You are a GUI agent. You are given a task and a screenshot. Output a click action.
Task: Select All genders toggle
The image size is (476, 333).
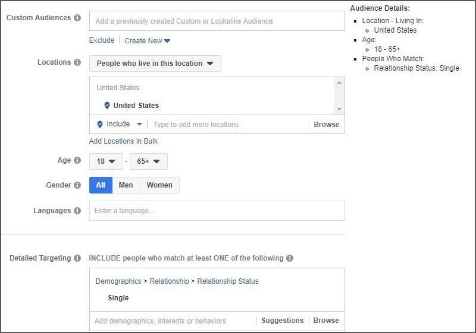pyautogui.click(x=101, y=185)
